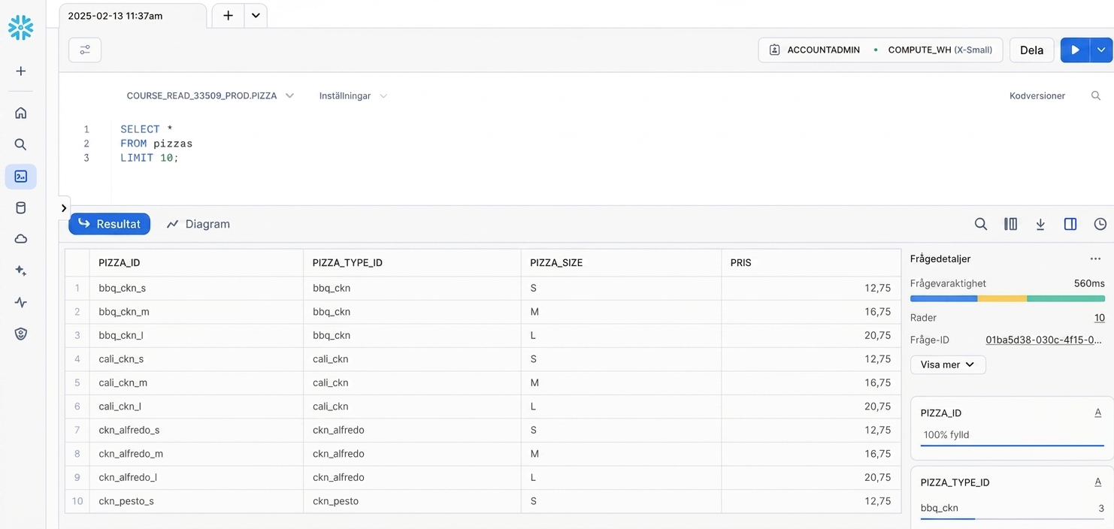This screenshot has width=1114, height=529.
Task: Click LIMIT 10; line in editor
Action: click(150, 158)
